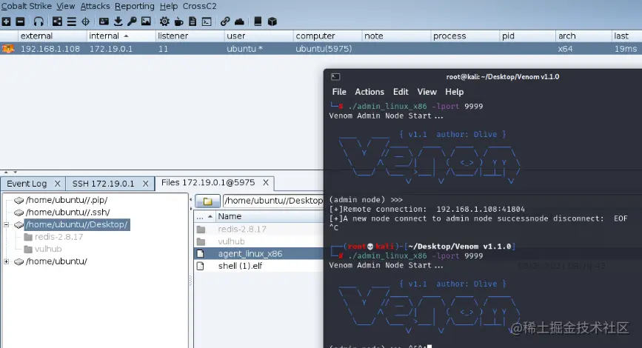Select /home/ubuntu//.pip/ in folder tree
This screenshot has width=642, height=348.
tap(67, 200)
